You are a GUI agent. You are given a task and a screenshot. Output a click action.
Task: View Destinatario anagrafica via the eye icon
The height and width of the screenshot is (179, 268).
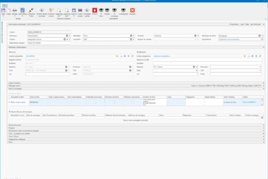tap(252, 56)
